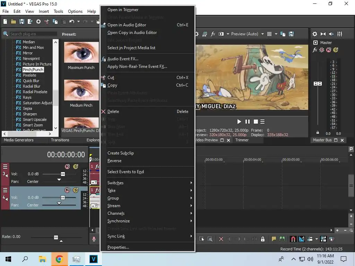Save the project using the floppy disk icon
Viewport: 355px width, 266px height.
point(22,21)
